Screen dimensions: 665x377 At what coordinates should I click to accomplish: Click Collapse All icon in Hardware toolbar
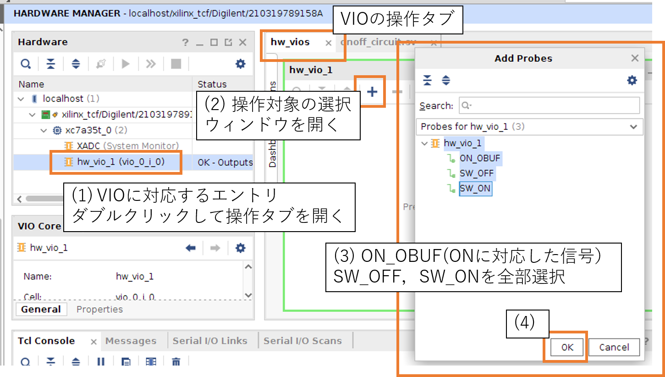click(51, 64)
